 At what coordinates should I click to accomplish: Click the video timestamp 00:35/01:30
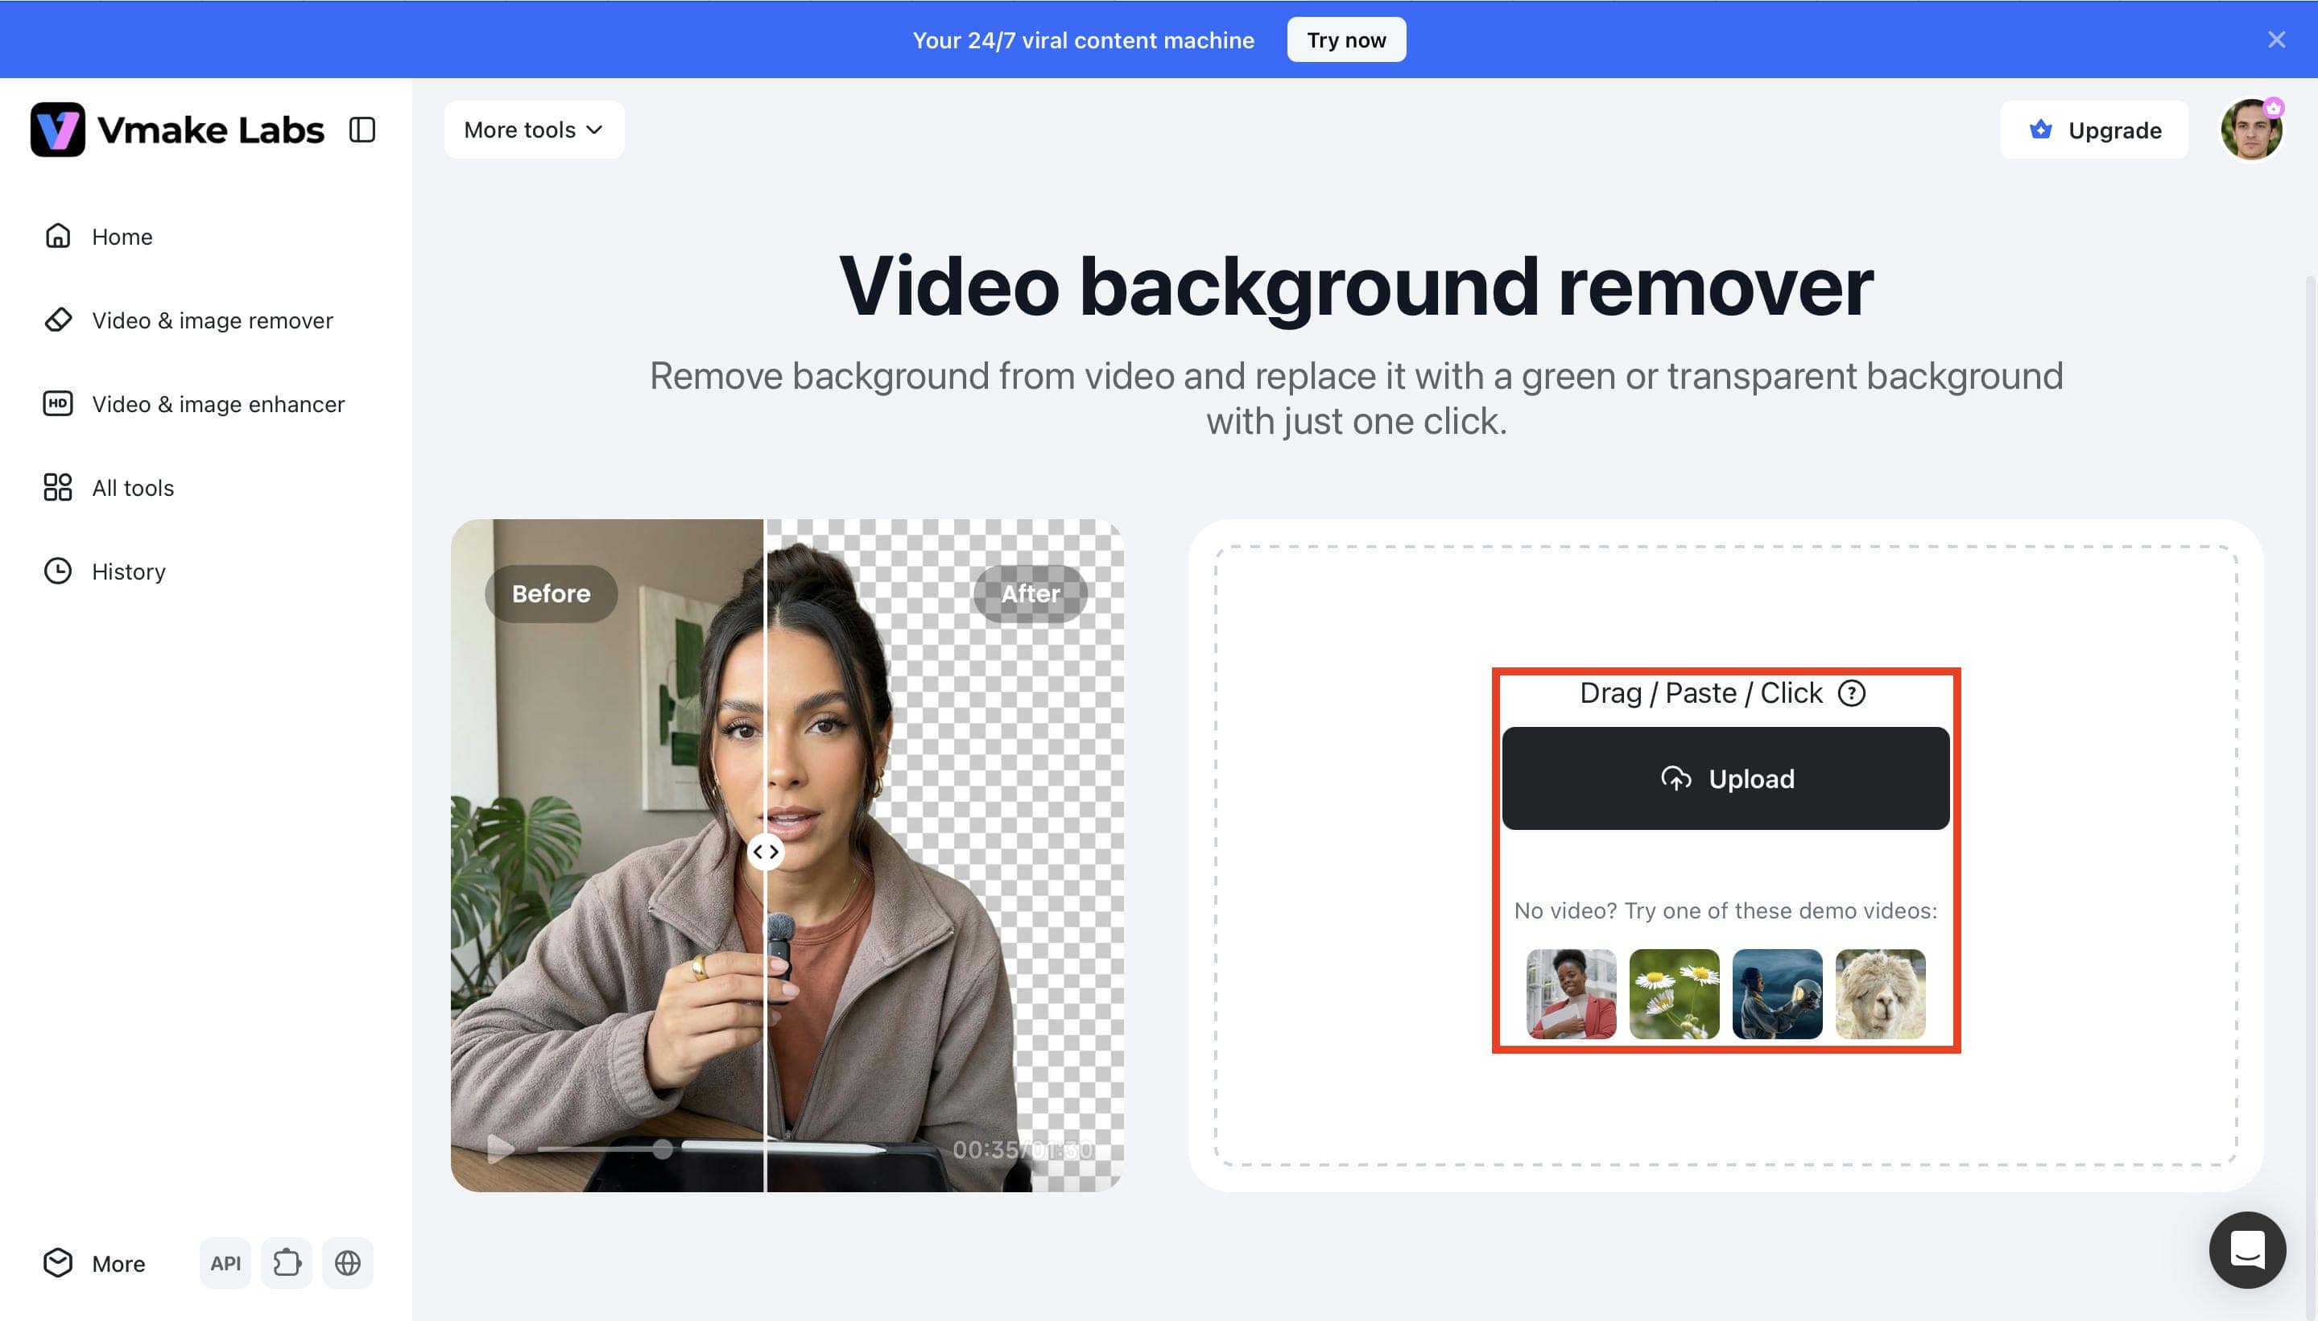1023,1150
